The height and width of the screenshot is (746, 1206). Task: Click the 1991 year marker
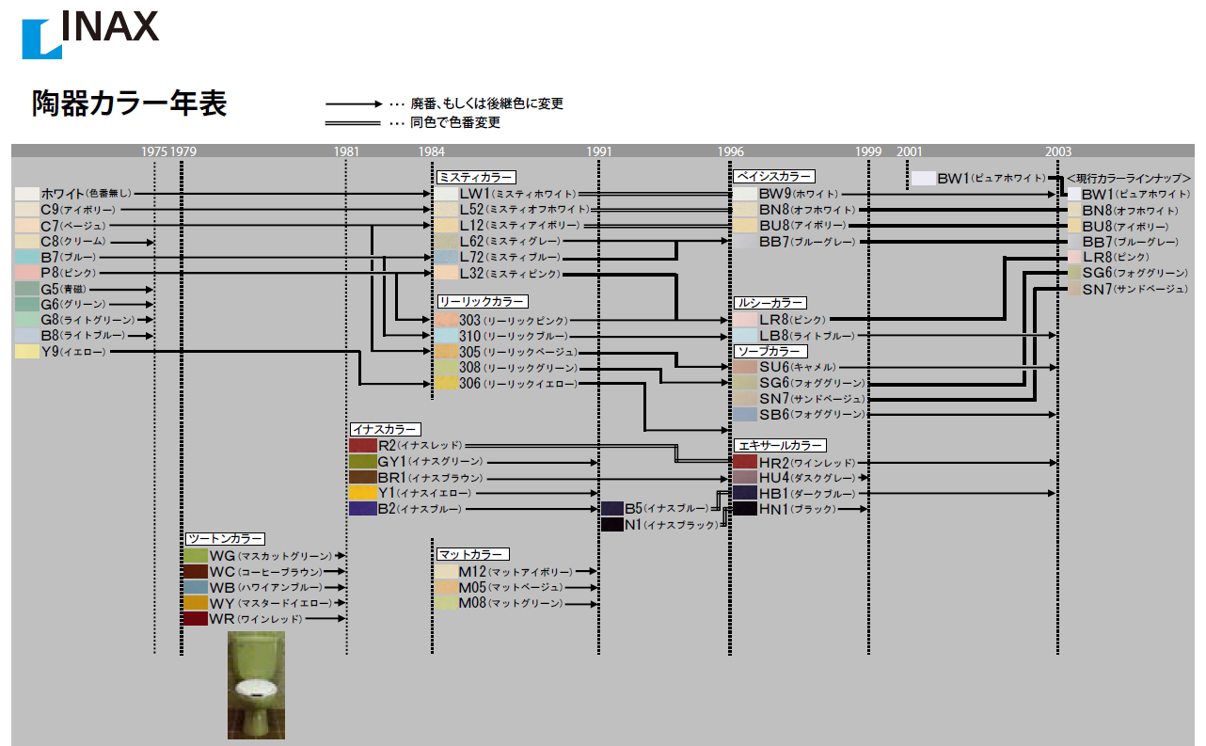[x=599, y=151]
